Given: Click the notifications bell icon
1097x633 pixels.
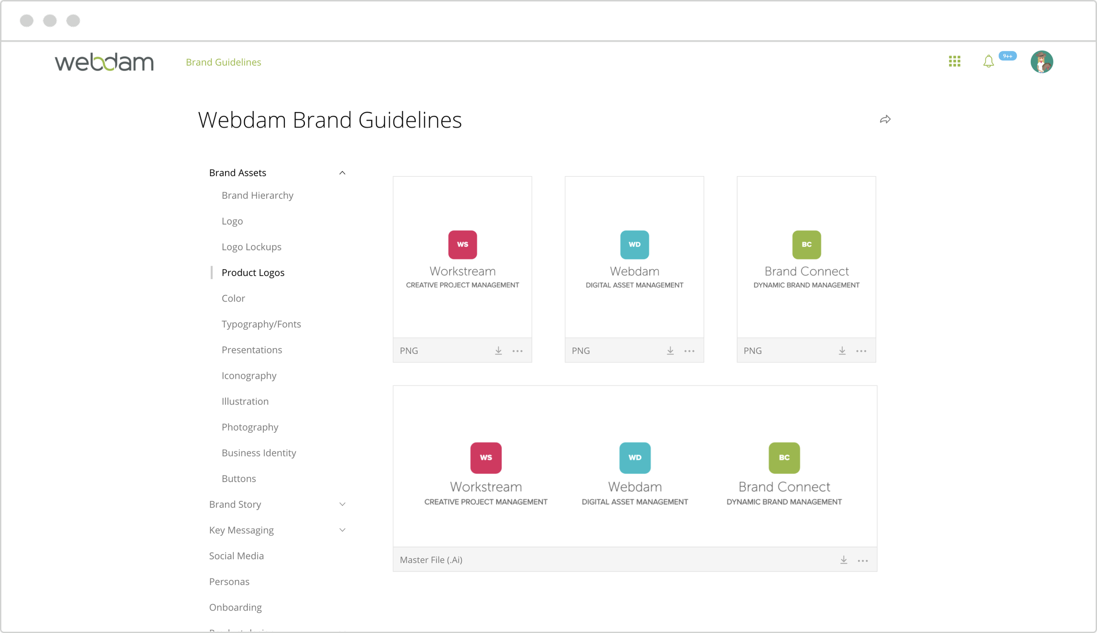Looking at the screenshot, I should click(988, 61).
